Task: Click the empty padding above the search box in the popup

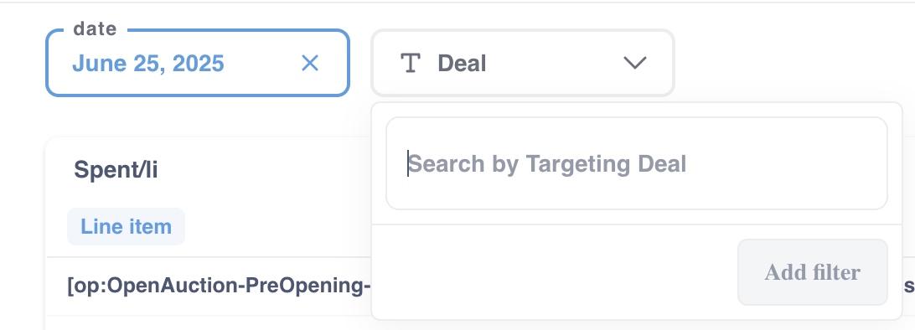Action: pos(637,111)
